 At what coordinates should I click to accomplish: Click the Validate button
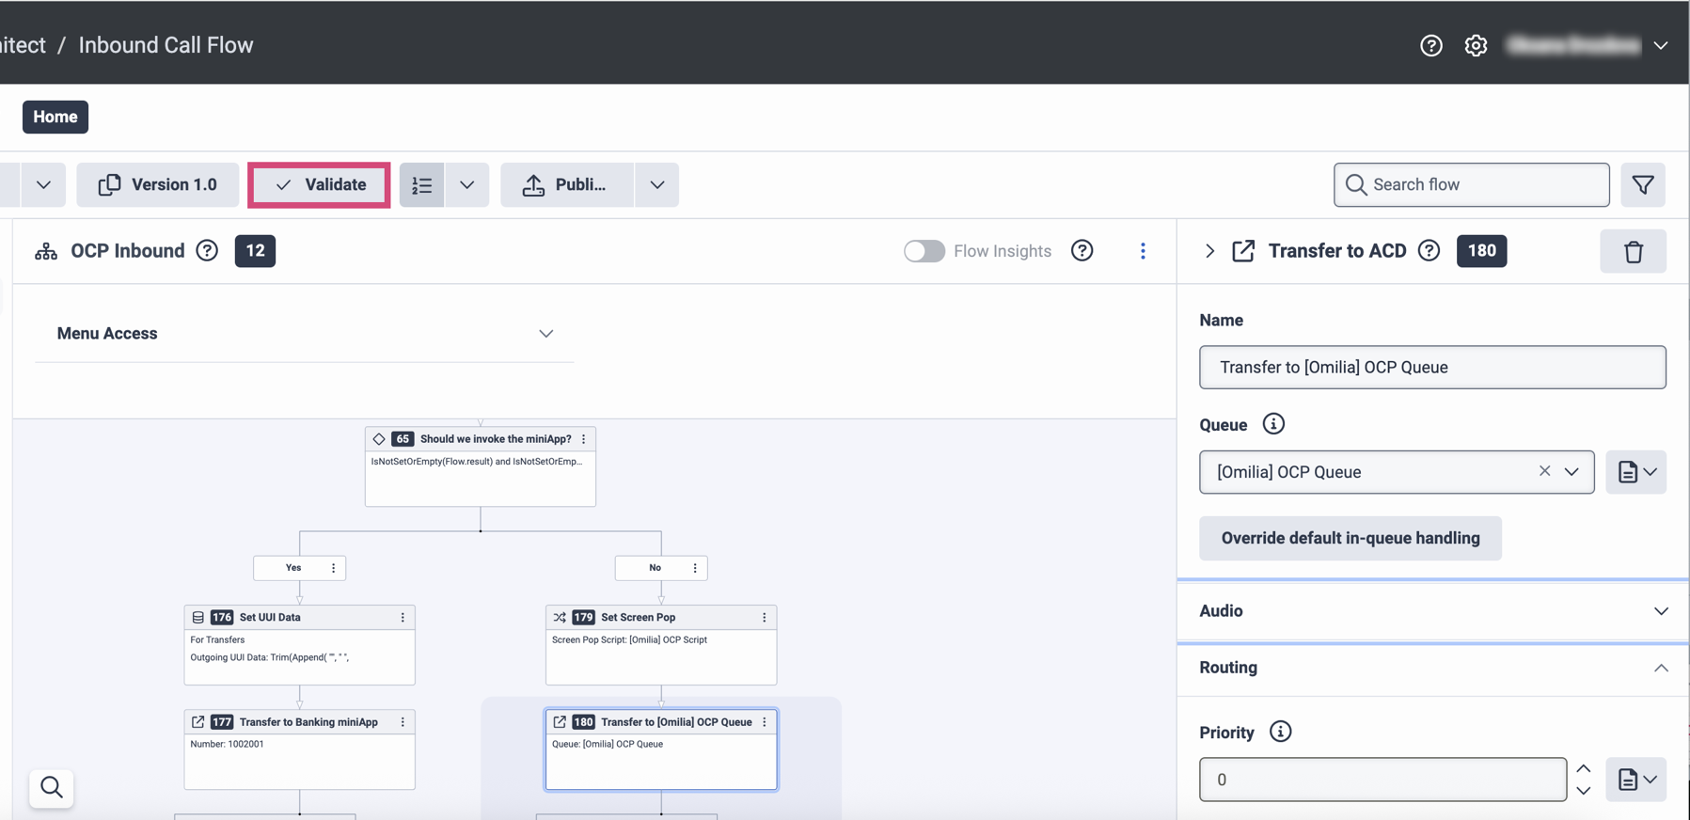pos(320,185)
